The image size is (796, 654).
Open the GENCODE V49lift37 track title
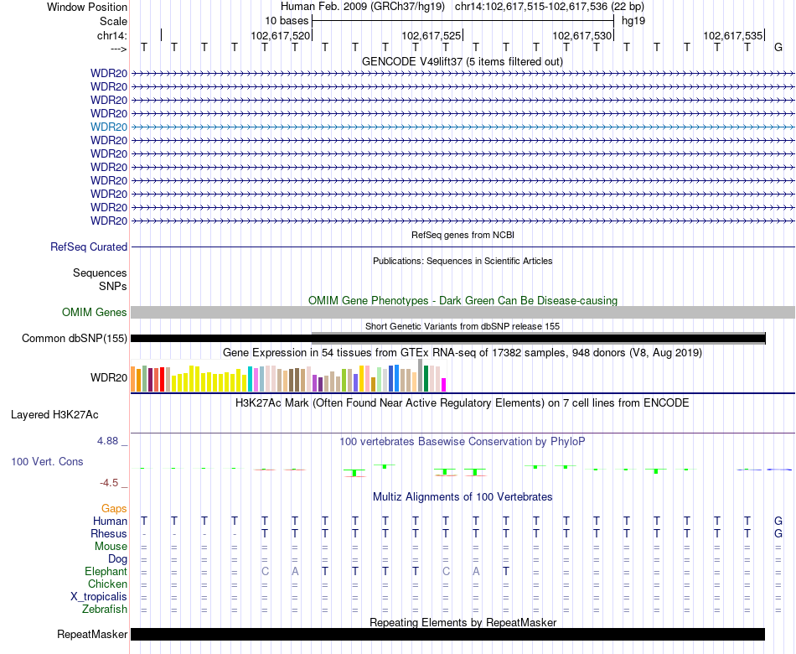[x=462, y=61]
